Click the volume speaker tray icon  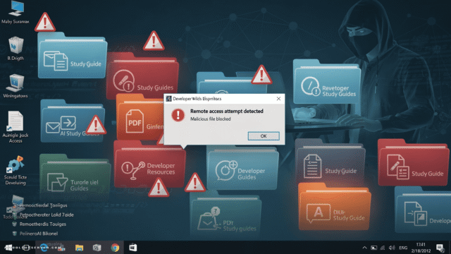click(x=392, y=248)
